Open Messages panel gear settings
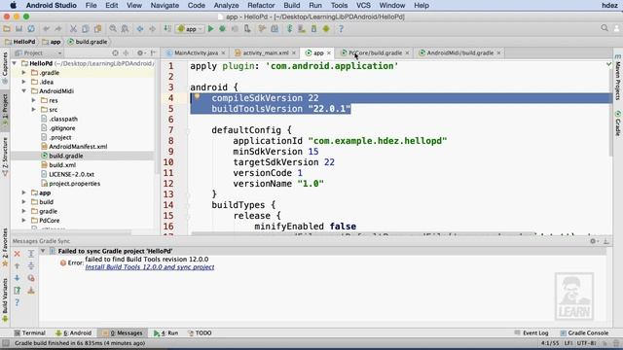This screenshot has height=350, width=623. (593, 241)
